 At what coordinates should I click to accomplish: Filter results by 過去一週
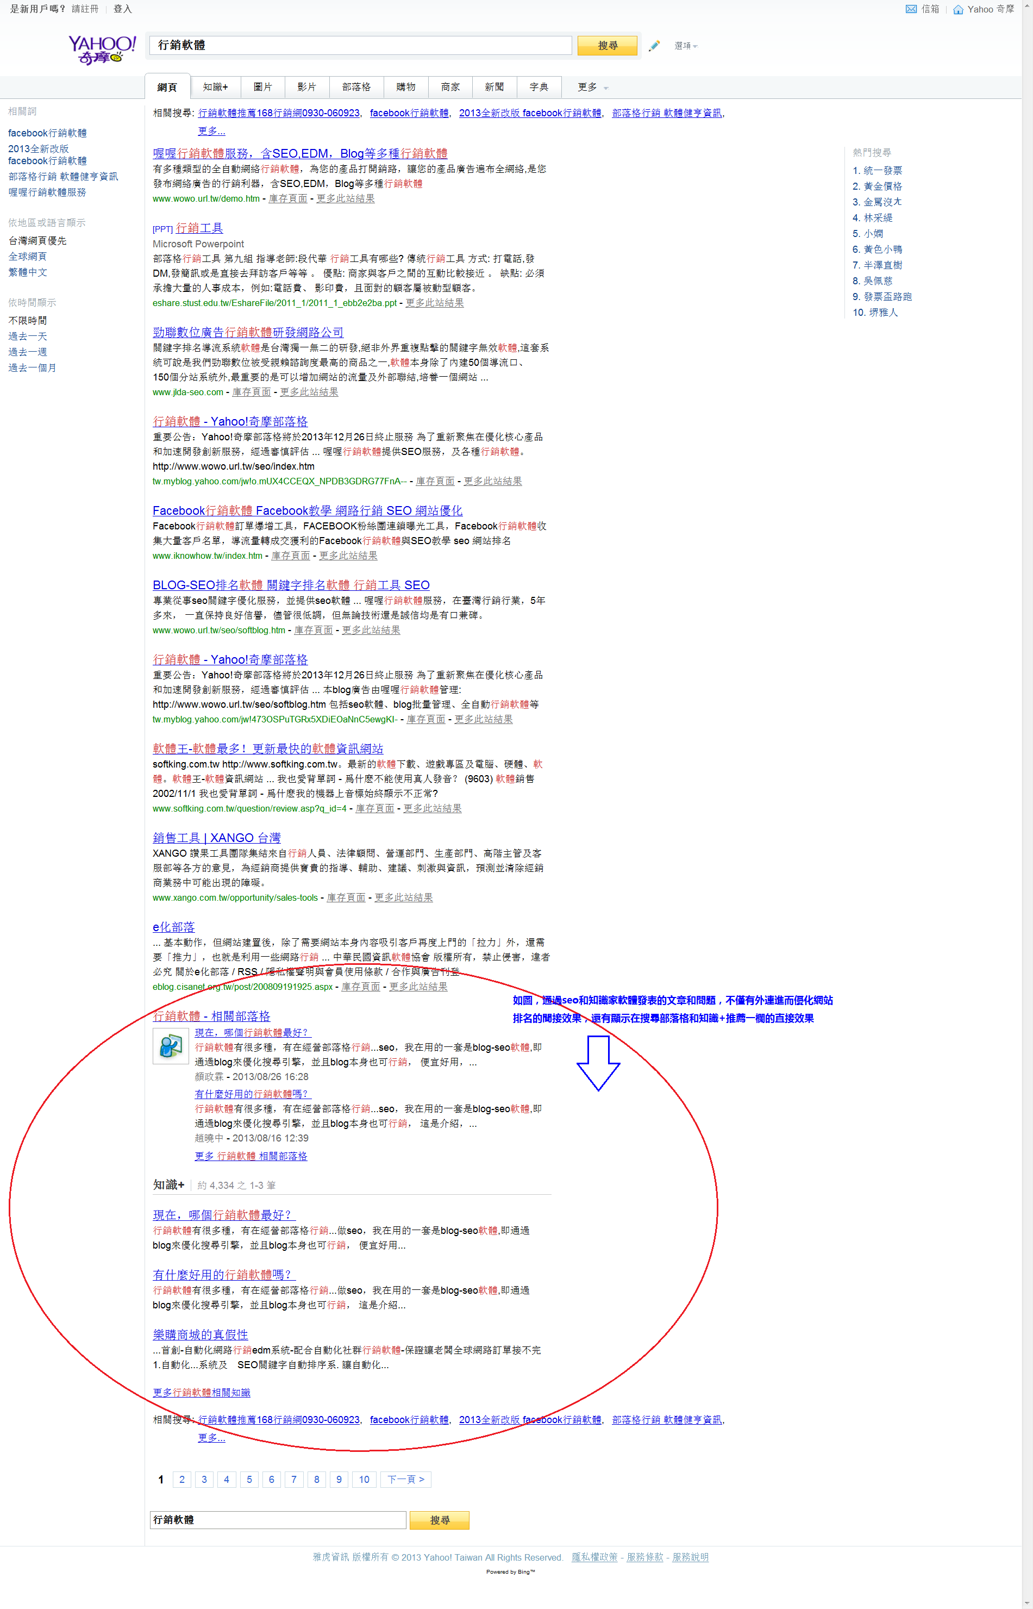coord(28,352)
